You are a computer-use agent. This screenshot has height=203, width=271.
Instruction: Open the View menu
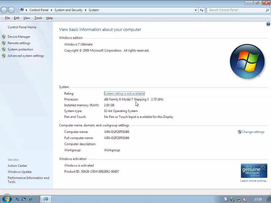pyautogui.click(x=27, y=18)
